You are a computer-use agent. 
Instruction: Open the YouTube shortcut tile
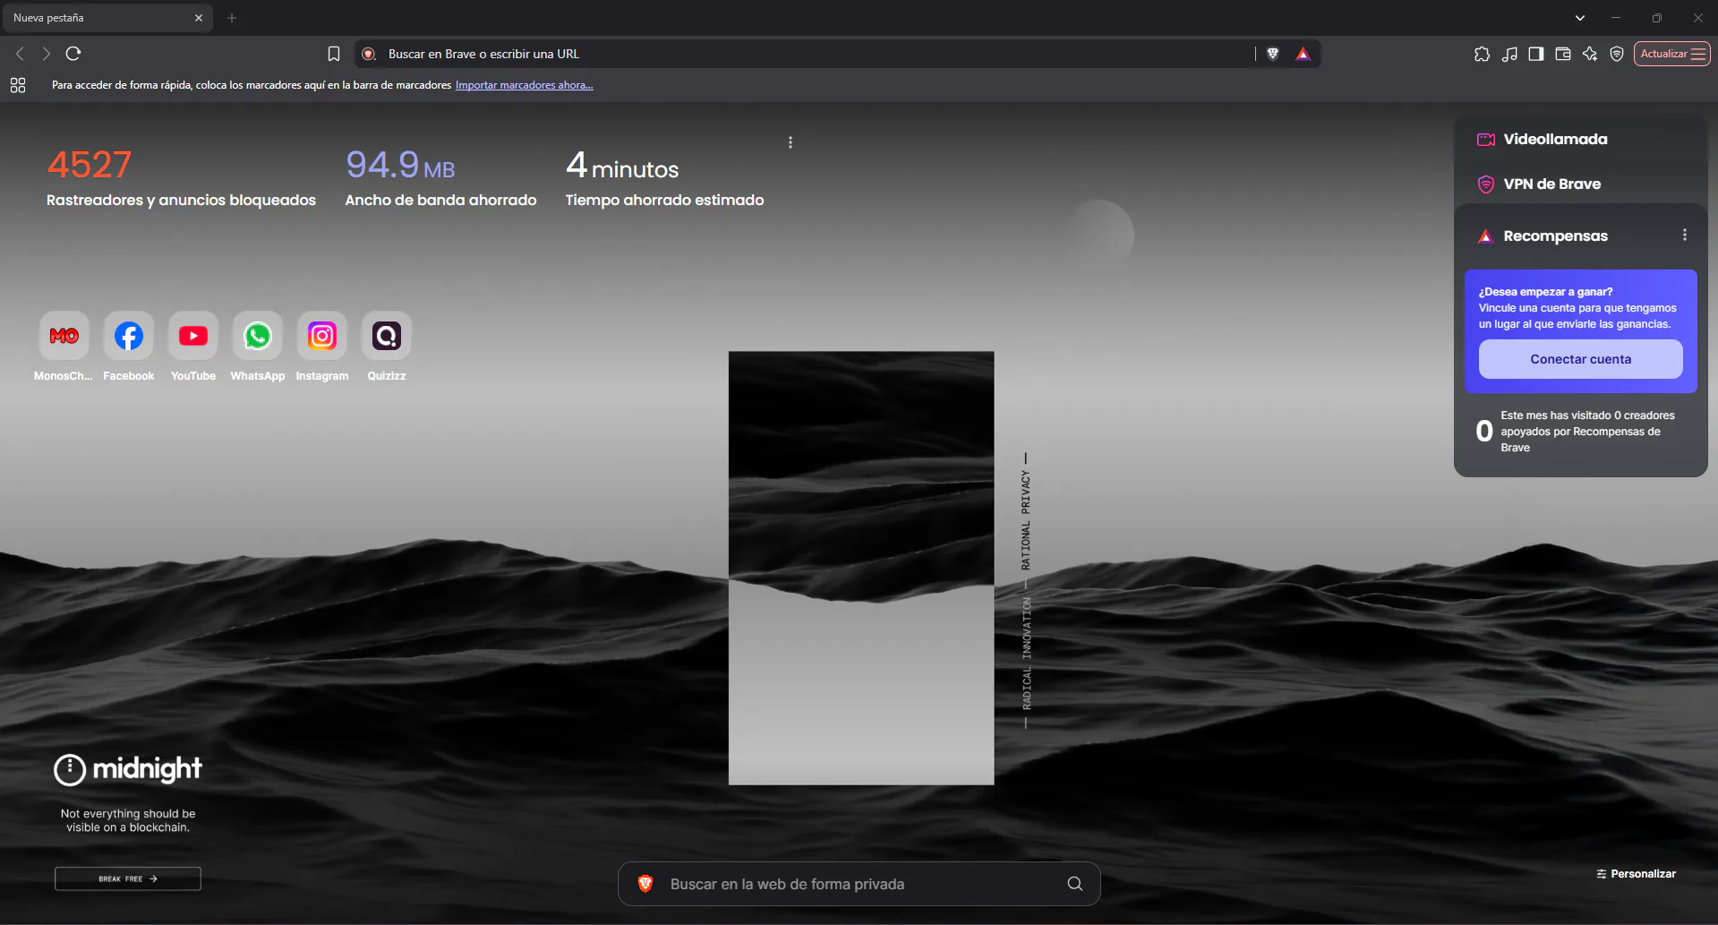(x=193, y=337)
